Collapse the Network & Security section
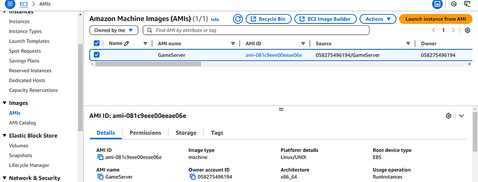Image resolution: width=478 pixels, height=182 pixels. tap(4, 178)
